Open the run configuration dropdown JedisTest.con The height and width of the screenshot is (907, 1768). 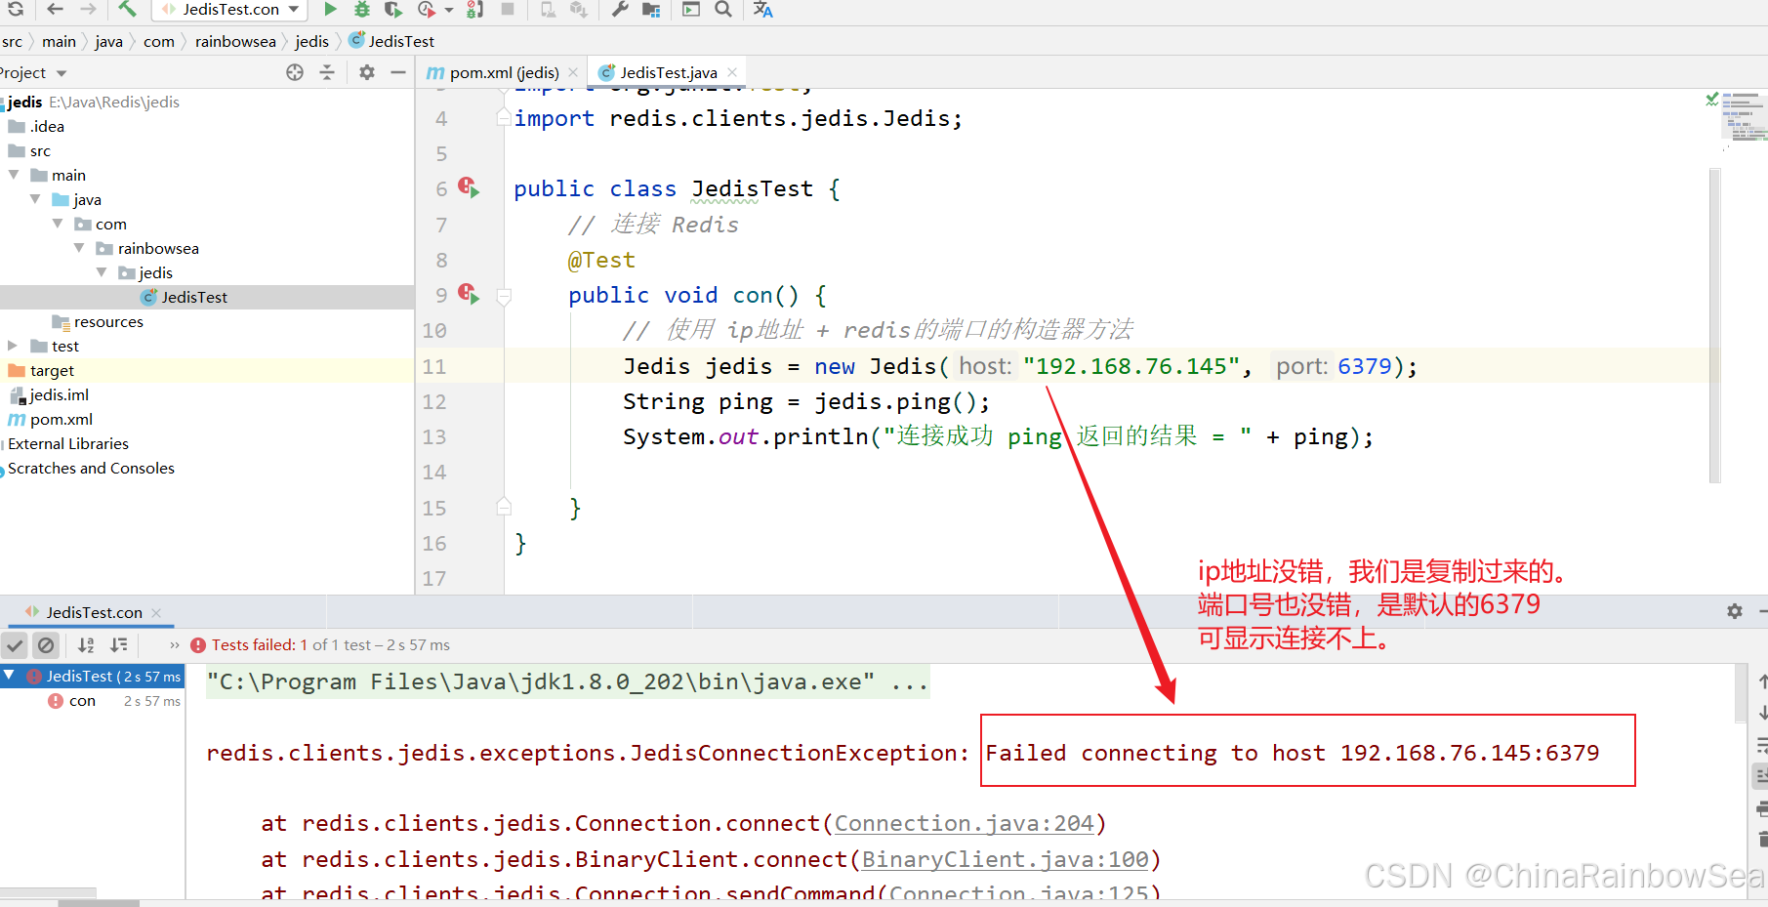tap(229, 10)
